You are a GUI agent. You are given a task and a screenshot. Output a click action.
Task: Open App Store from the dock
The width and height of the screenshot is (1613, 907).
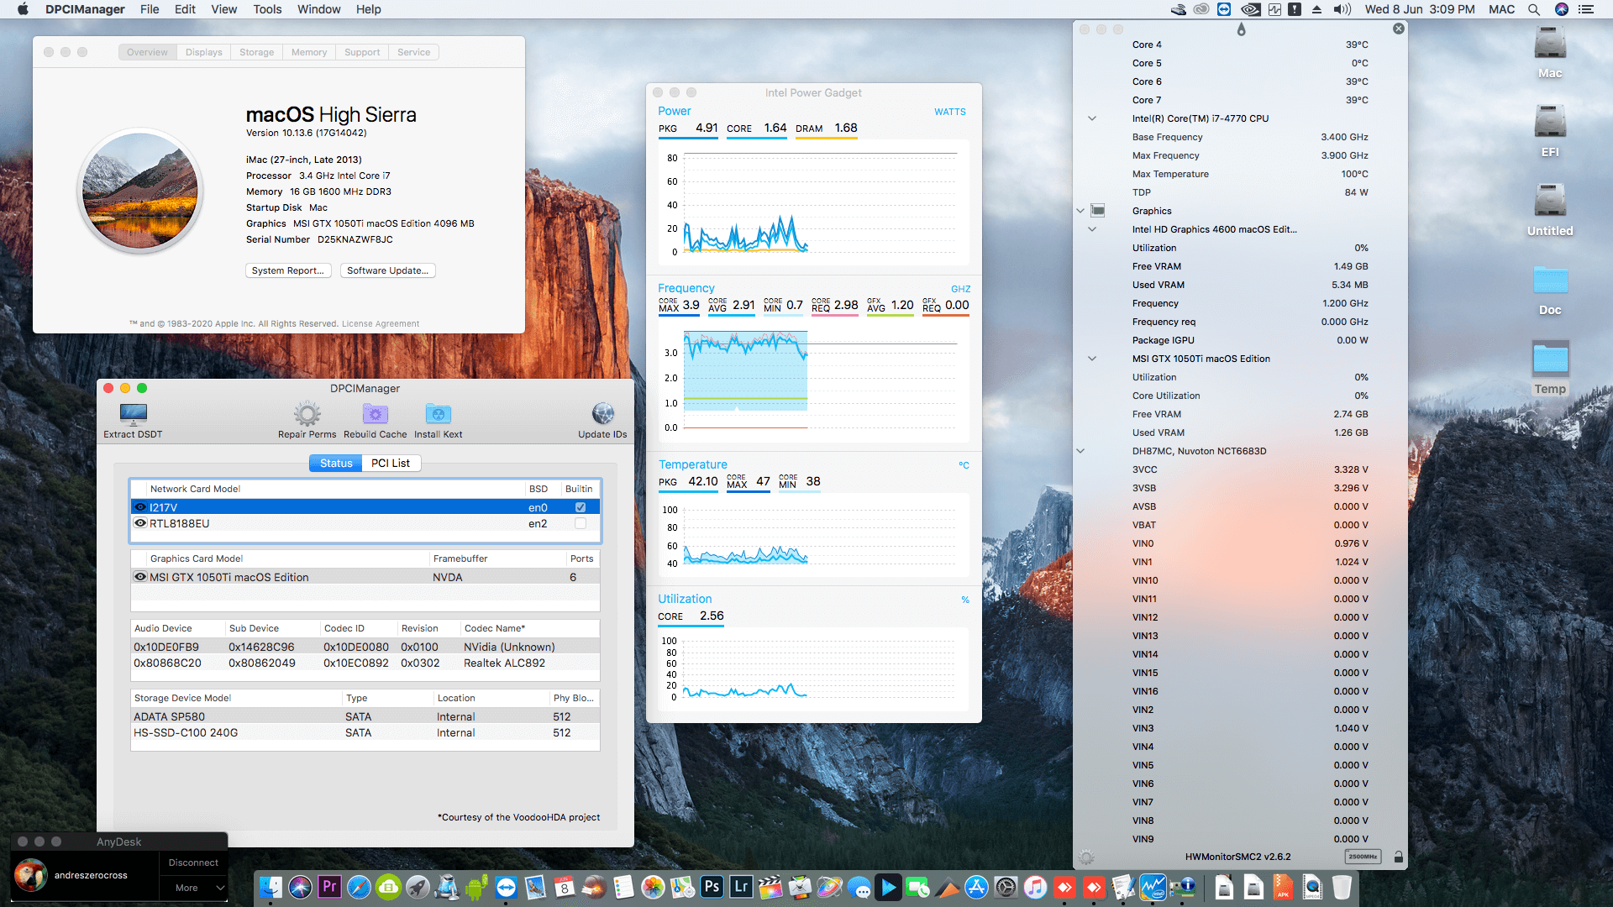point(976,887)
